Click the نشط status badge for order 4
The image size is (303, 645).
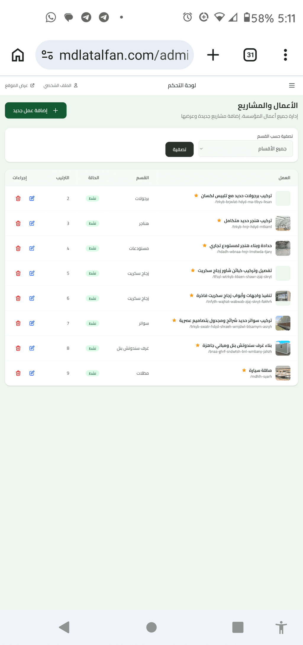click(92, 248)
